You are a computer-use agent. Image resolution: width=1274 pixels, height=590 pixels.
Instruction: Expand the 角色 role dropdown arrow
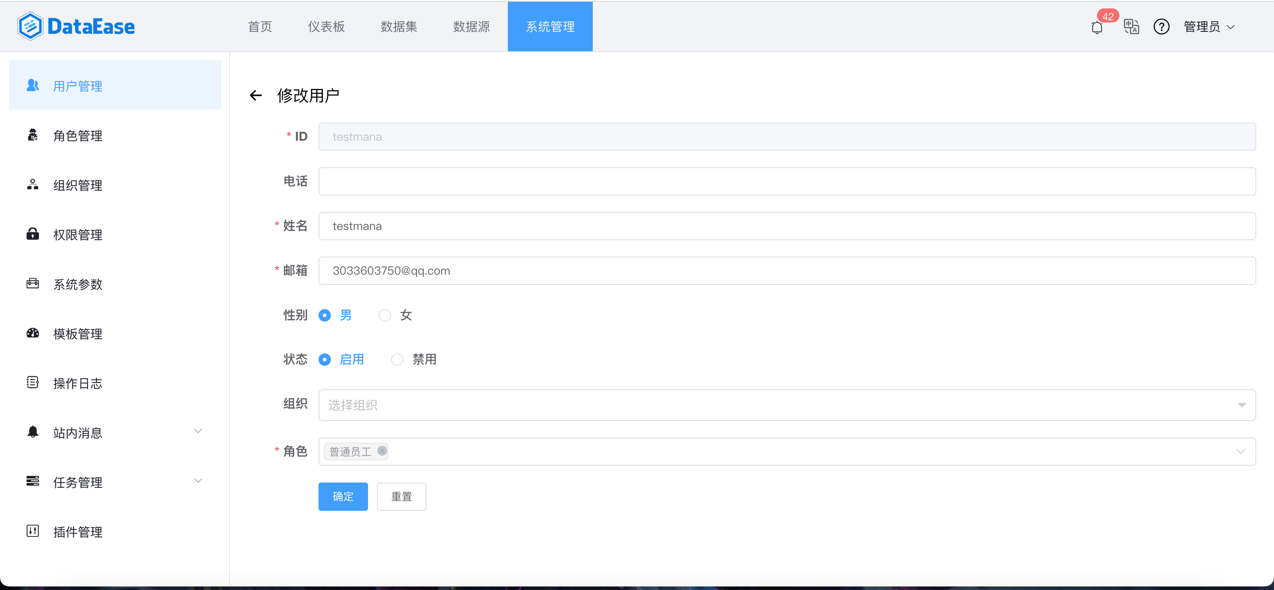(1241, 451)
